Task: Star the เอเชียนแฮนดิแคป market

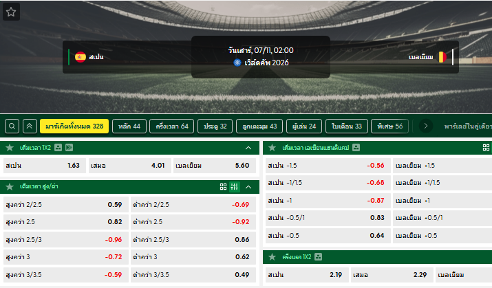Action: tap(272, 148)
